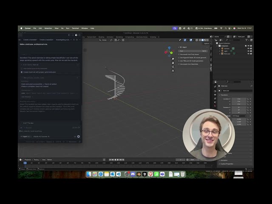Select rendered viewport shading sphere

207,40
